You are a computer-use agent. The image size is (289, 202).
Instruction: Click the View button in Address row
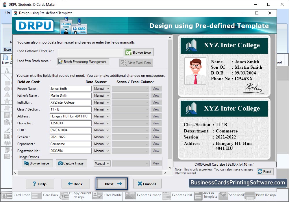click(156, 116)
